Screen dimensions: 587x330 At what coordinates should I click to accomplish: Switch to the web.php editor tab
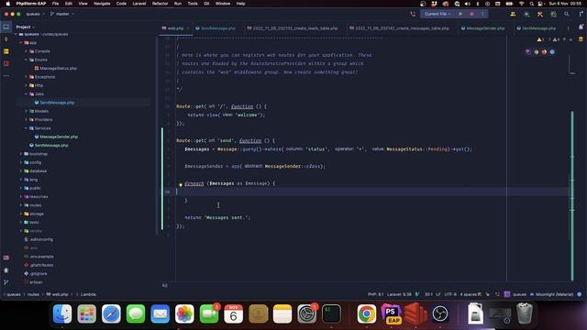(x=175, y=28)
